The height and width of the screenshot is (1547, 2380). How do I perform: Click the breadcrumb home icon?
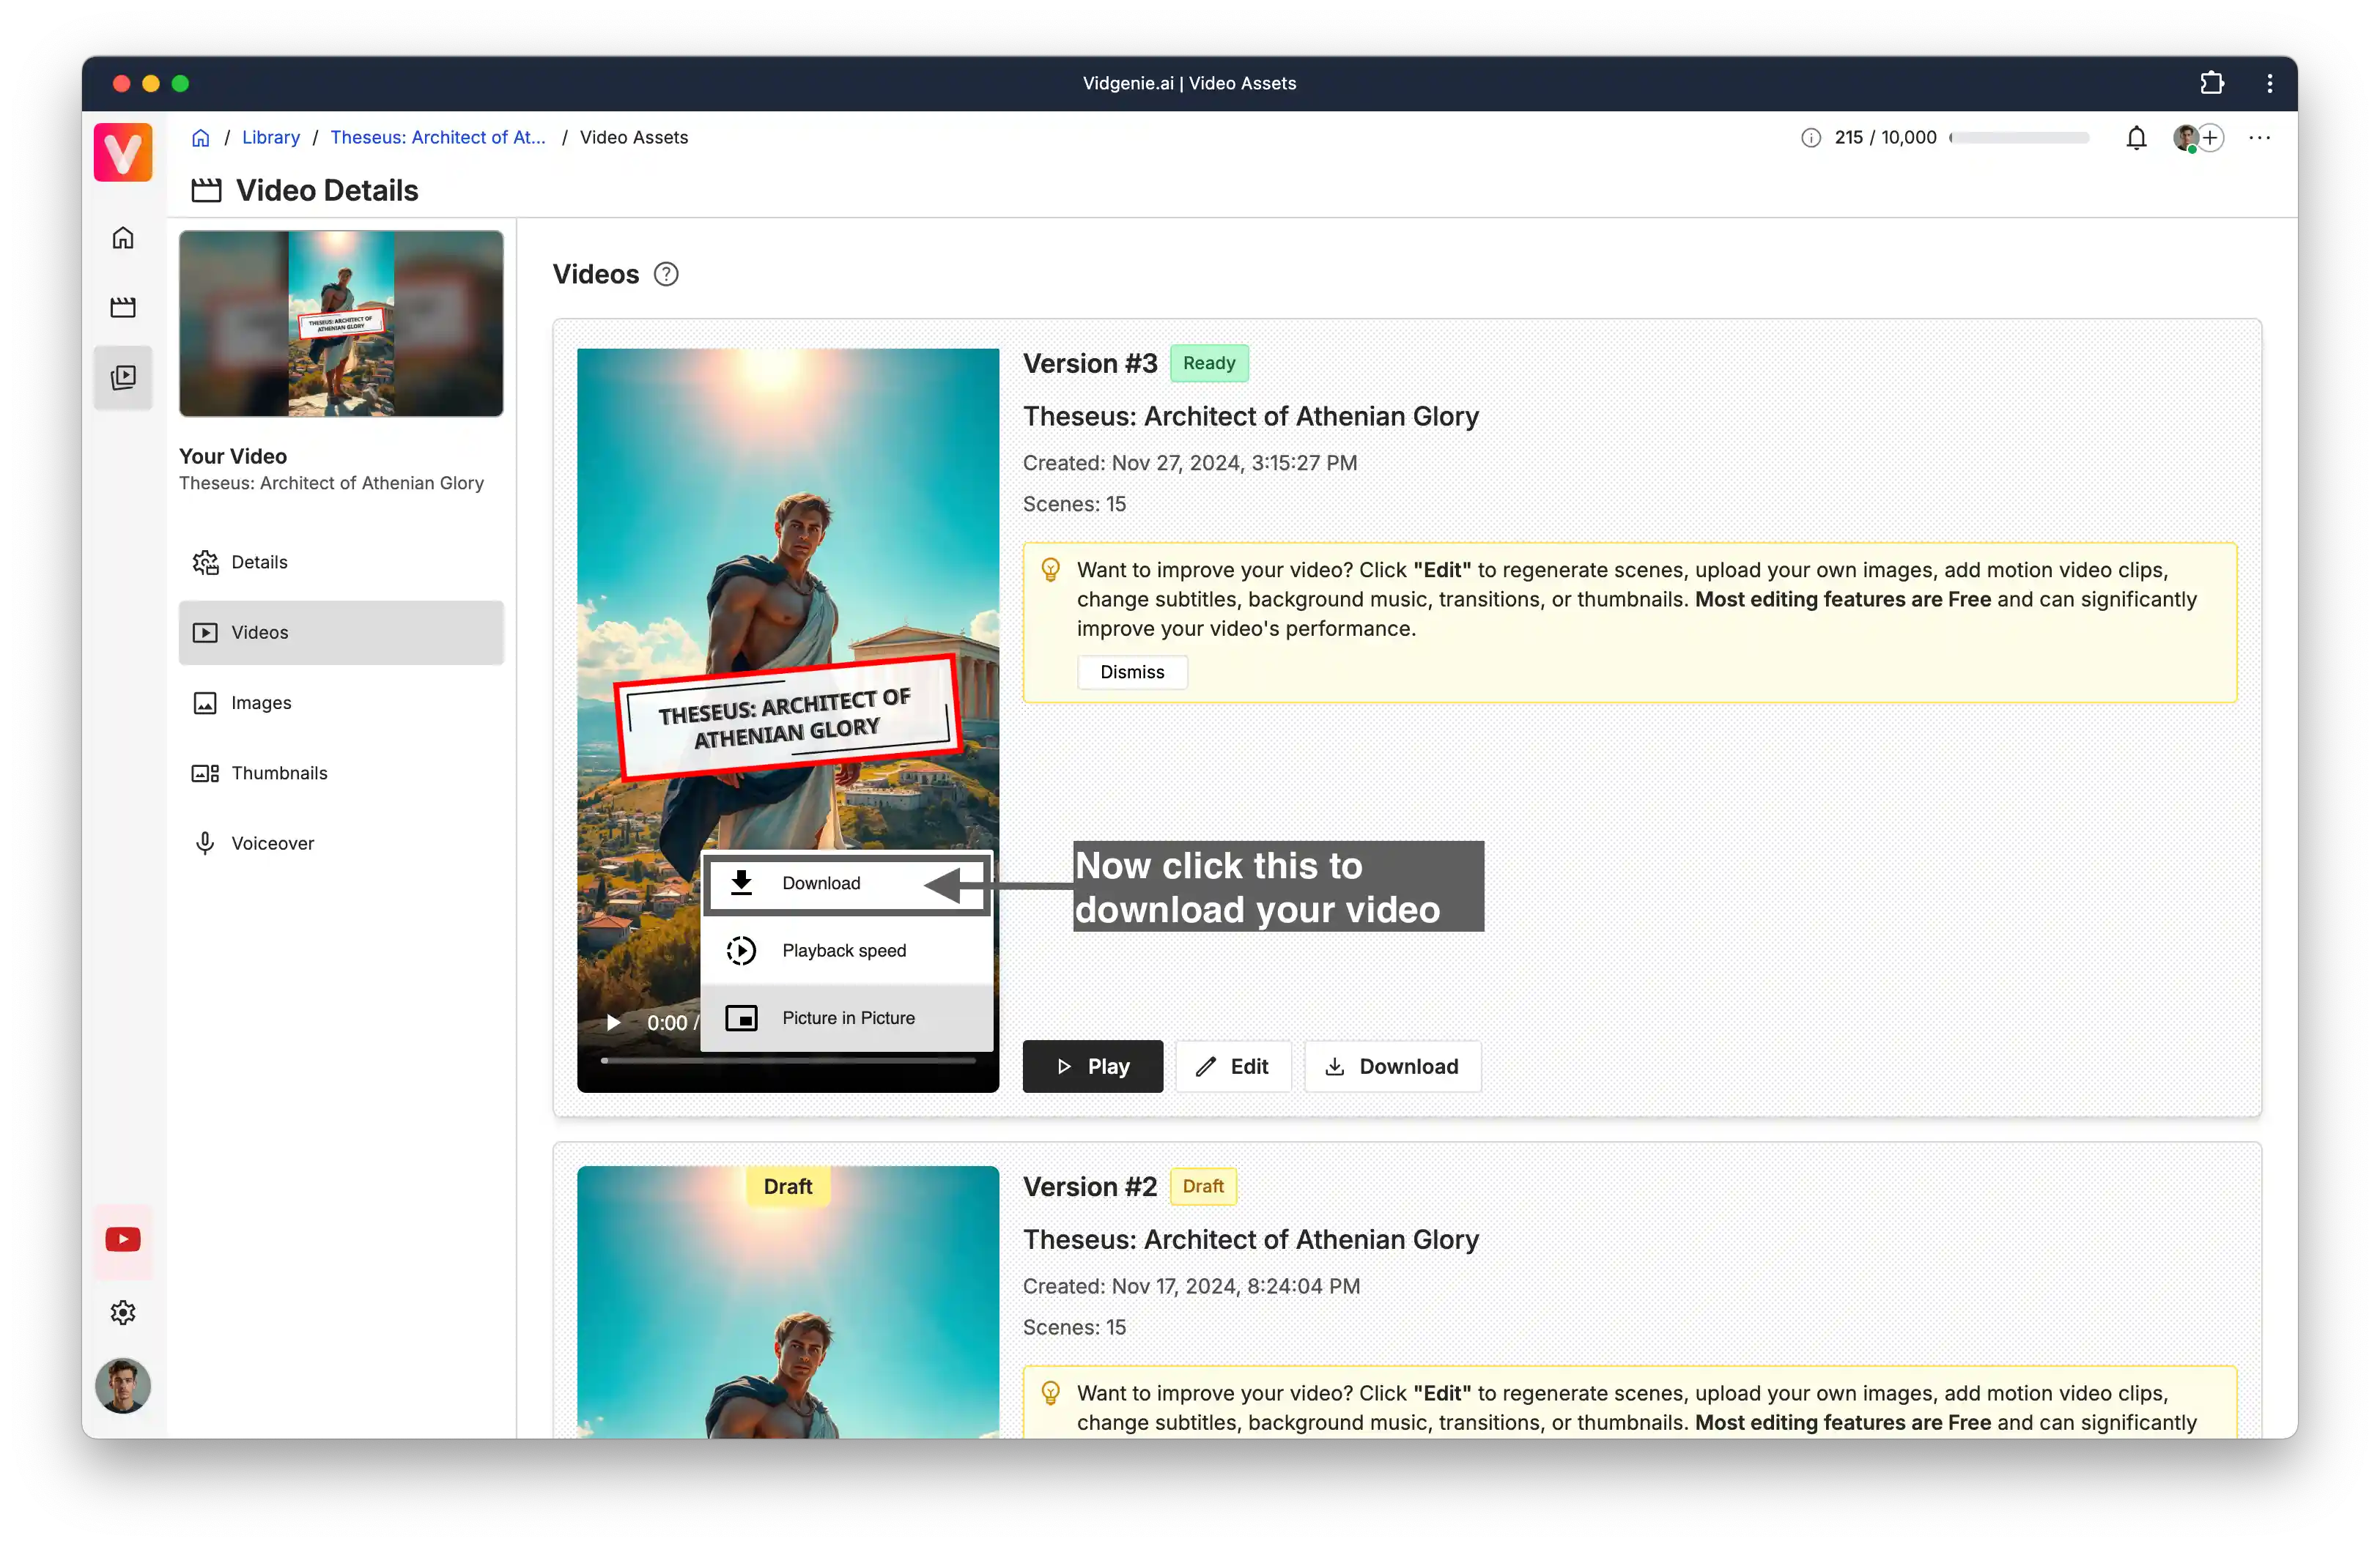(x=201, y=137)
